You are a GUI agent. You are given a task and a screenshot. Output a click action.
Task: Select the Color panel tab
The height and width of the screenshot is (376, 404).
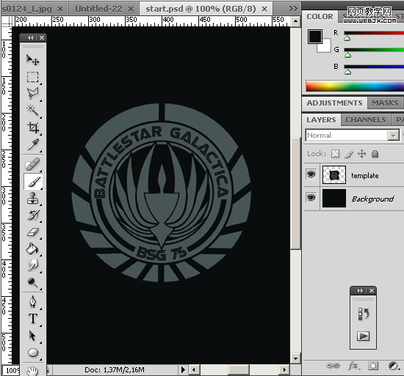click(320, 16)
